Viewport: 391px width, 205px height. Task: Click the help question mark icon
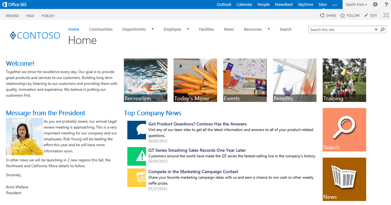[x=386, y=5]
